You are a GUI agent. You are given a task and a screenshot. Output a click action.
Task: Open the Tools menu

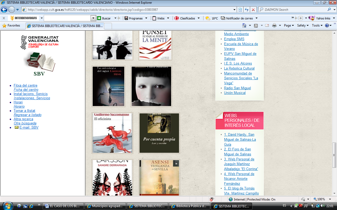tap(317, 25)
